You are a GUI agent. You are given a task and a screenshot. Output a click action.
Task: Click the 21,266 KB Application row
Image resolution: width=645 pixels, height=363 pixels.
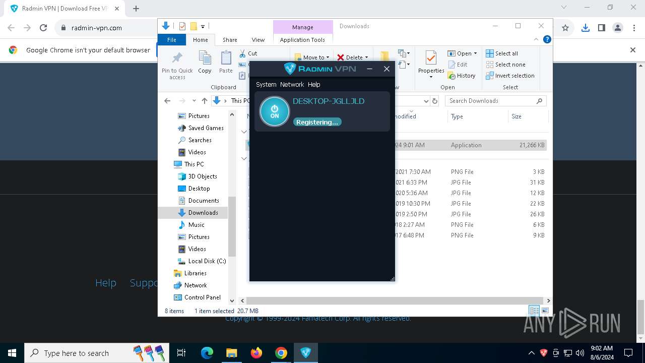tap(396, 145)
